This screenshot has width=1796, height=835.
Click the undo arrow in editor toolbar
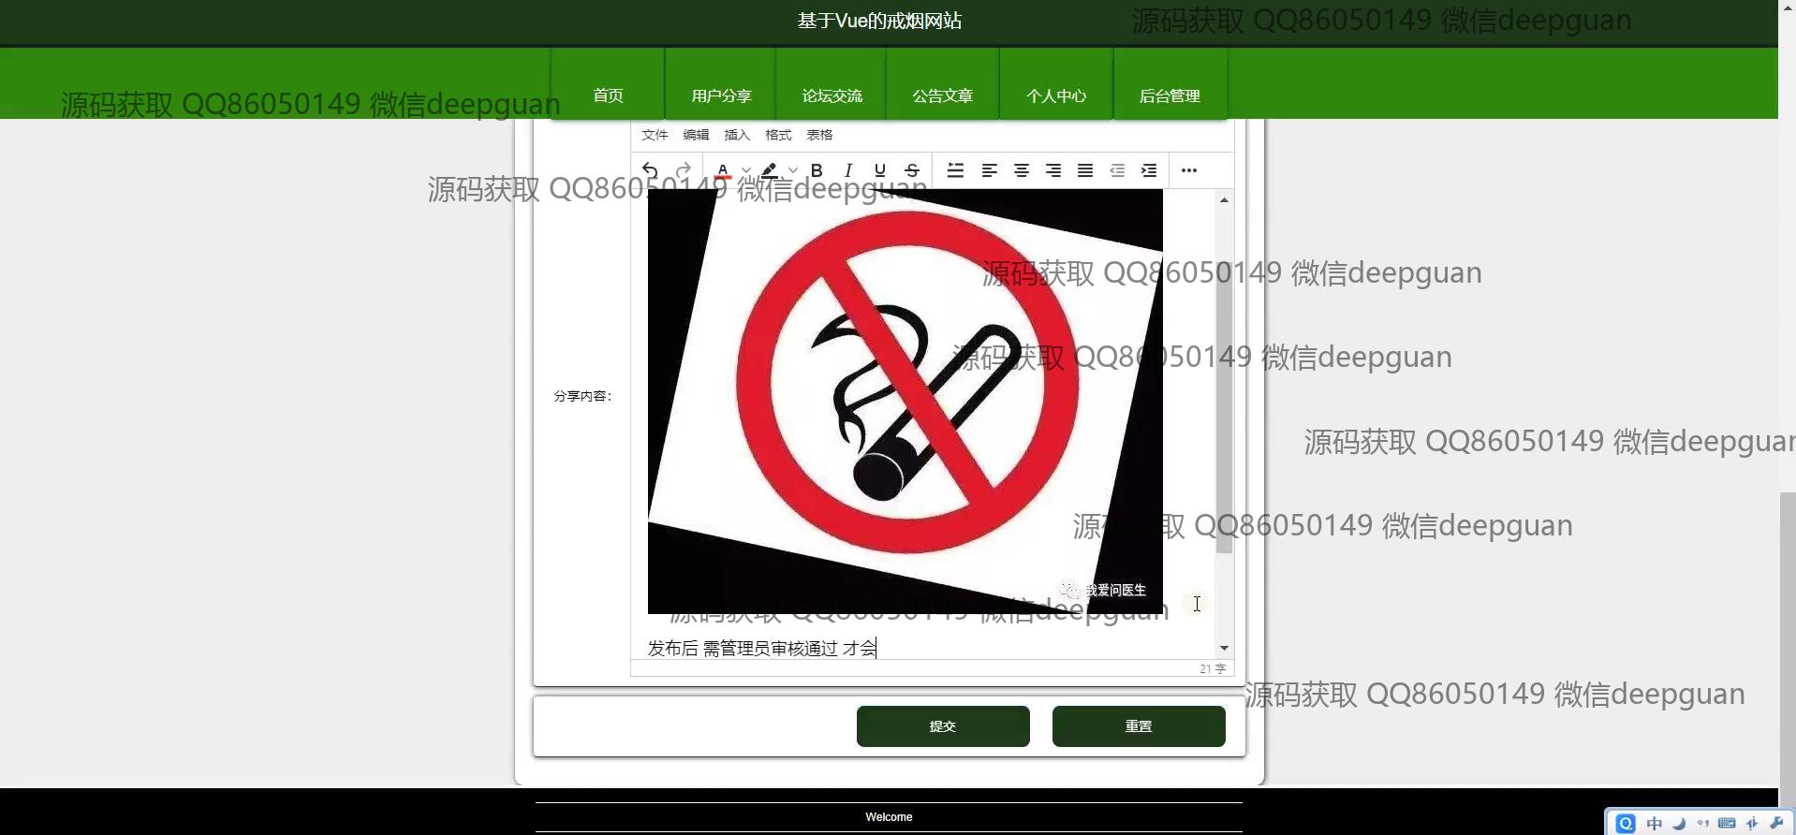click(x=650, y=170)
